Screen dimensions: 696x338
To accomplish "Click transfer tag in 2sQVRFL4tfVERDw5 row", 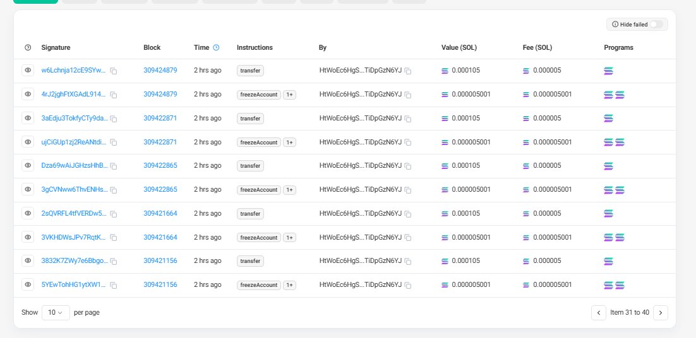I will 250,214.
